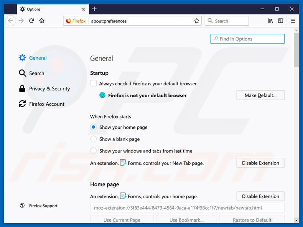Click the General gear icon in sidebar
The height and width of the screenshot is (227, 303).
click(x=22, y=58)
